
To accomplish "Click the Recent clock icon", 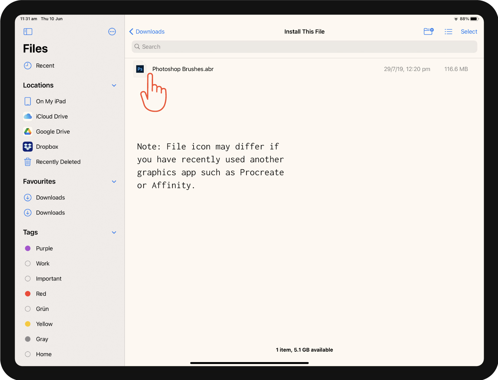I will tap(28, 66).
